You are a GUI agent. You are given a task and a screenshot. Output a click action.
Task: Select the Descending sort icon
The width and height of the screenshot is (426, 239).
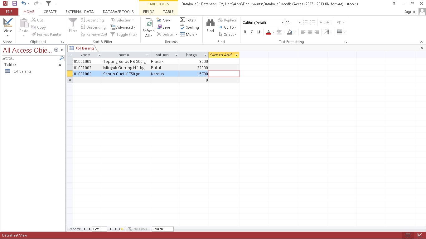click(83, 27)
